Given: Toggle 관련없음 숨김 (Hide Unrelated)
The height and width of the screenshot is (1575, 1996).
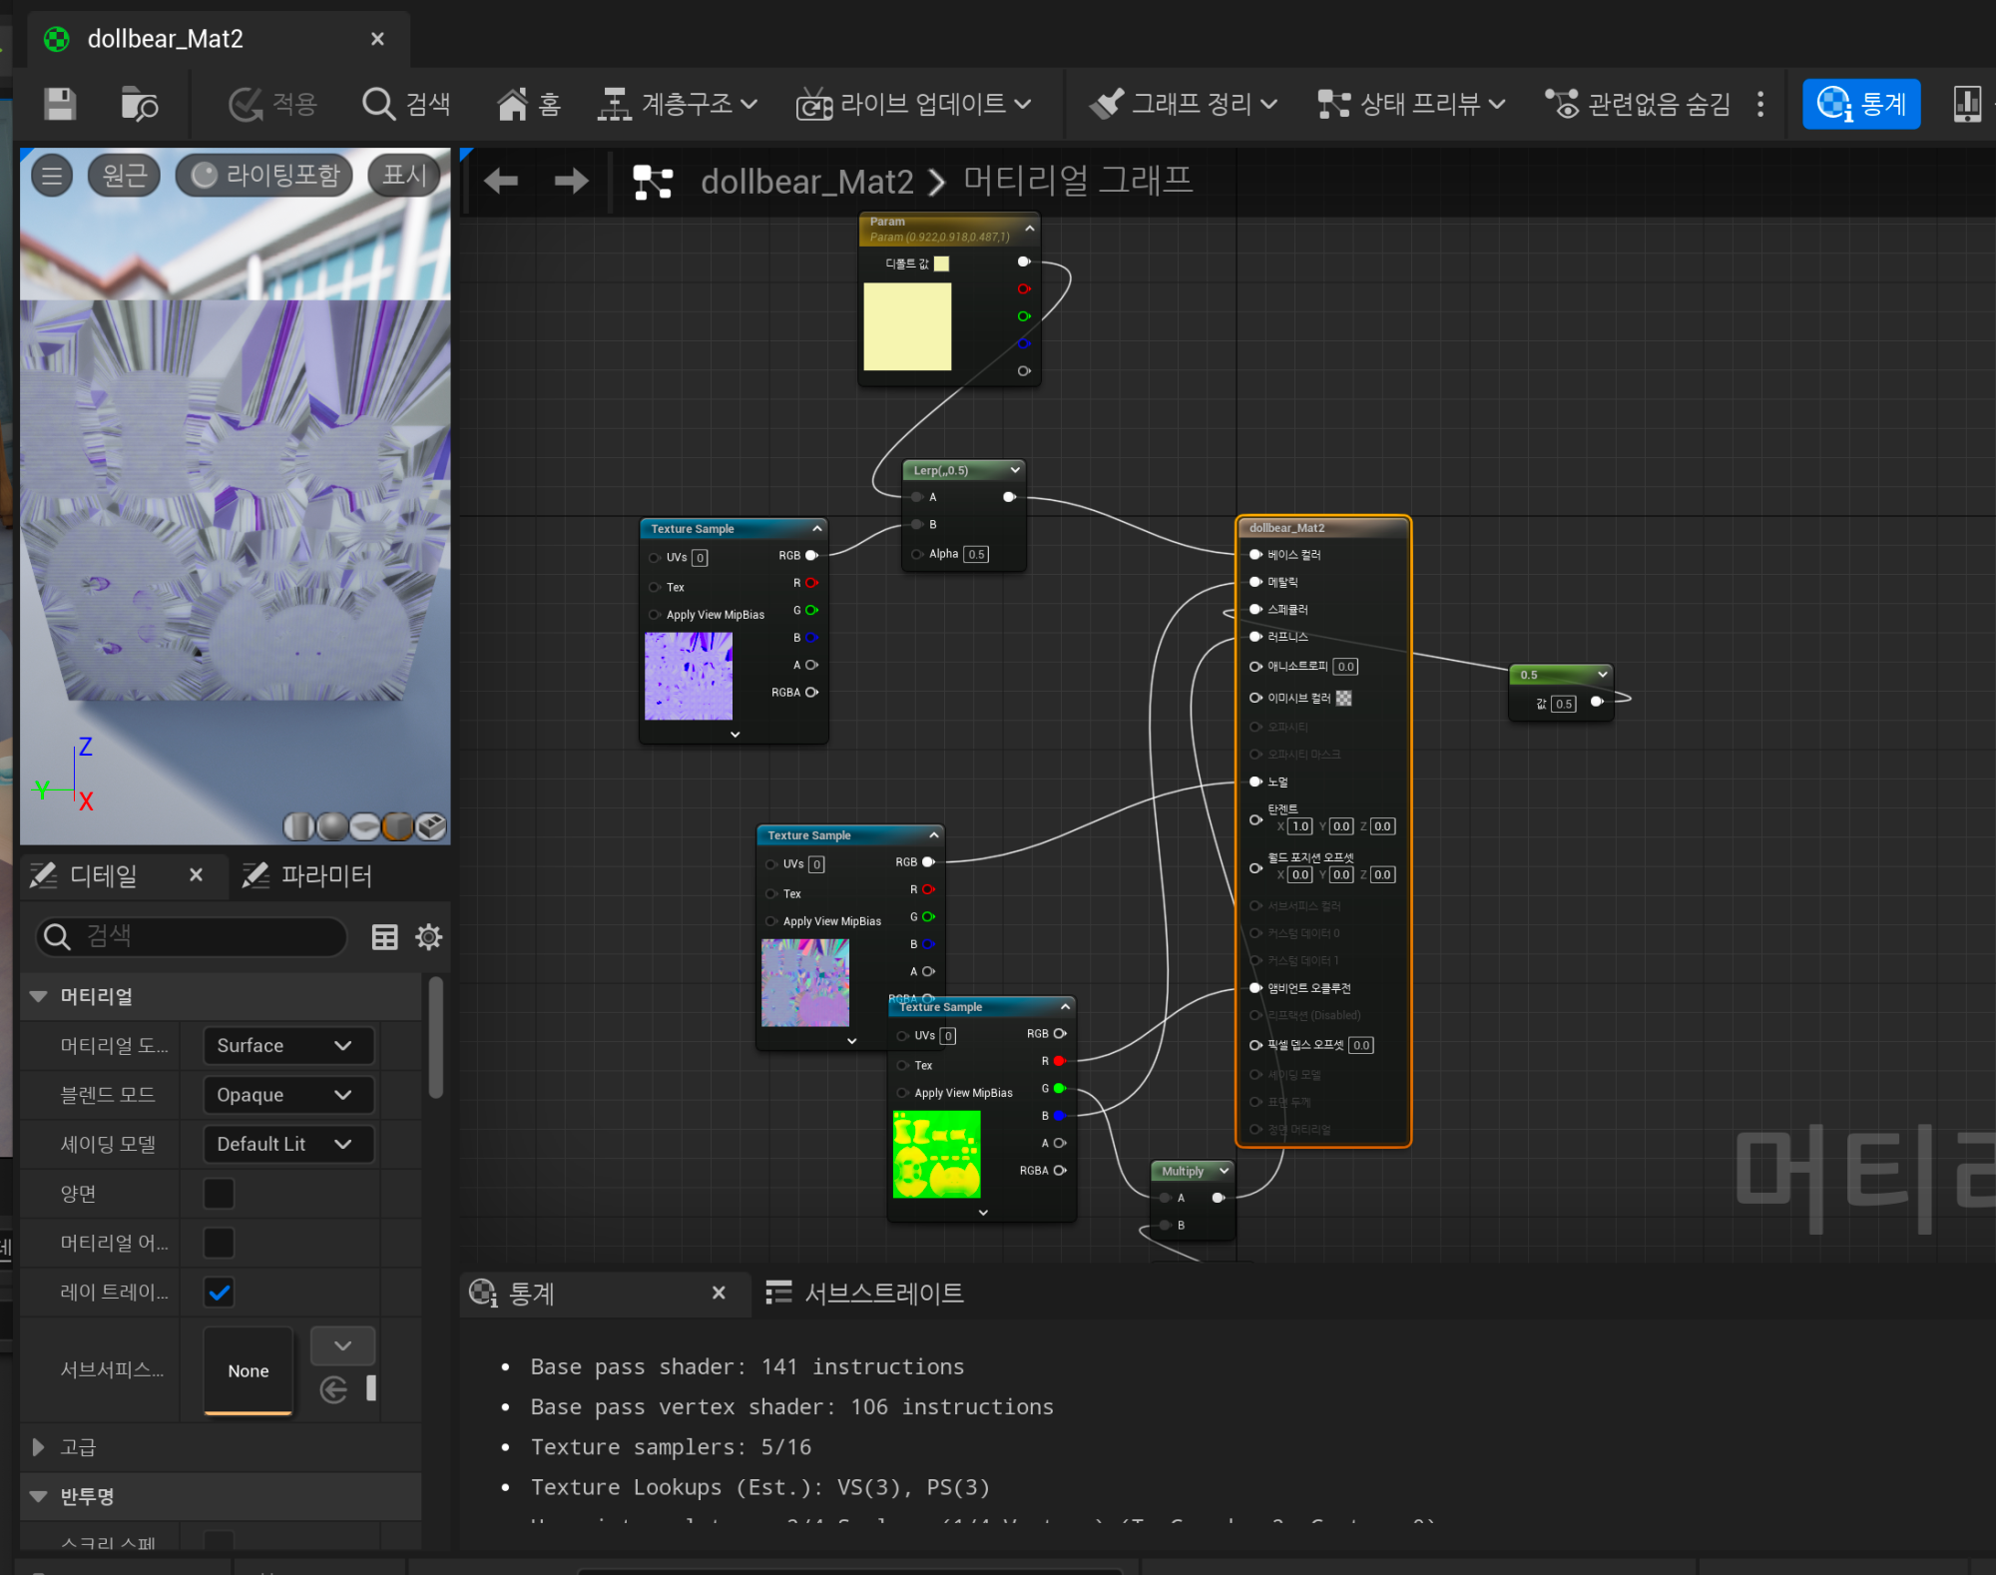Looking at the screenshot, I should tap(1637, 104).
